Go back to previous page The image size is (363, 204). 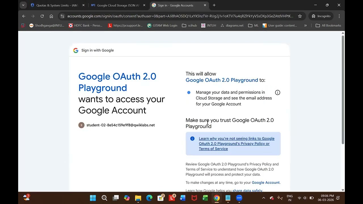24,16
